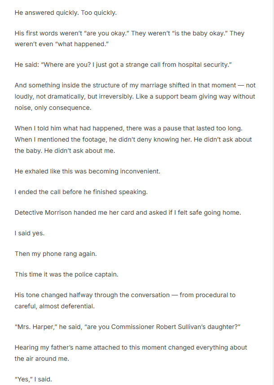
Task: Click the paragraph starting "His tone changed halfway"
Action: [125, 300]
